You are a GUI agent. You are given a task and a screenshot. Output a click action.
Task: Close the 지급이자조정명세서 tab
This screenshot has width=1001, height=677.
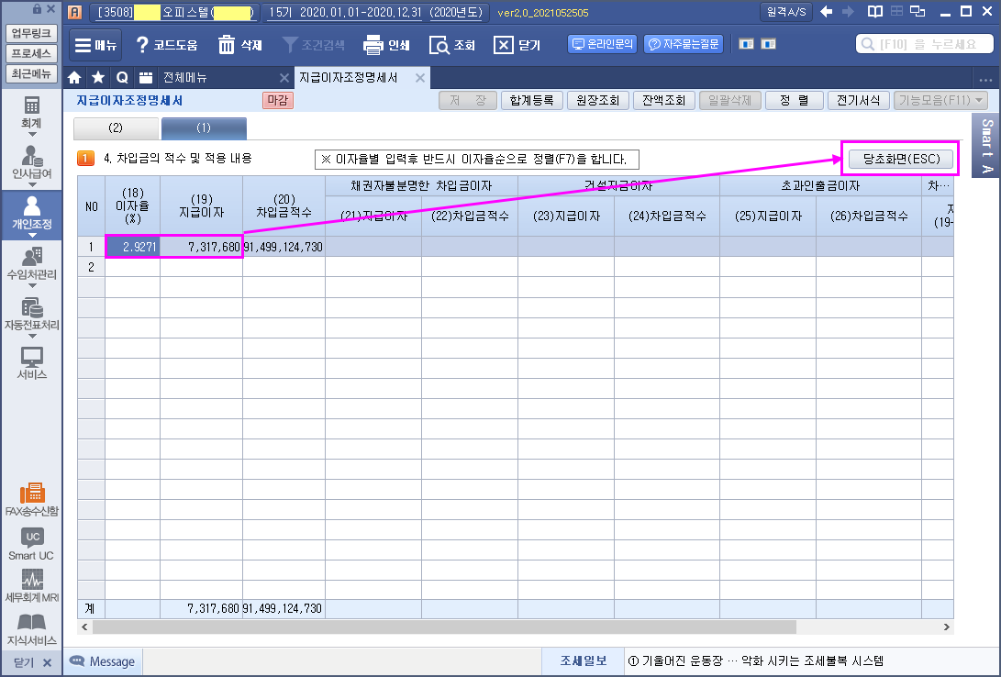click(x=420, y=78)
